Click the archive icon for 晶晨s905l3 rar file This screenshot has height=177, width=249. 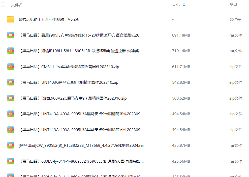[x=11, y=35]
